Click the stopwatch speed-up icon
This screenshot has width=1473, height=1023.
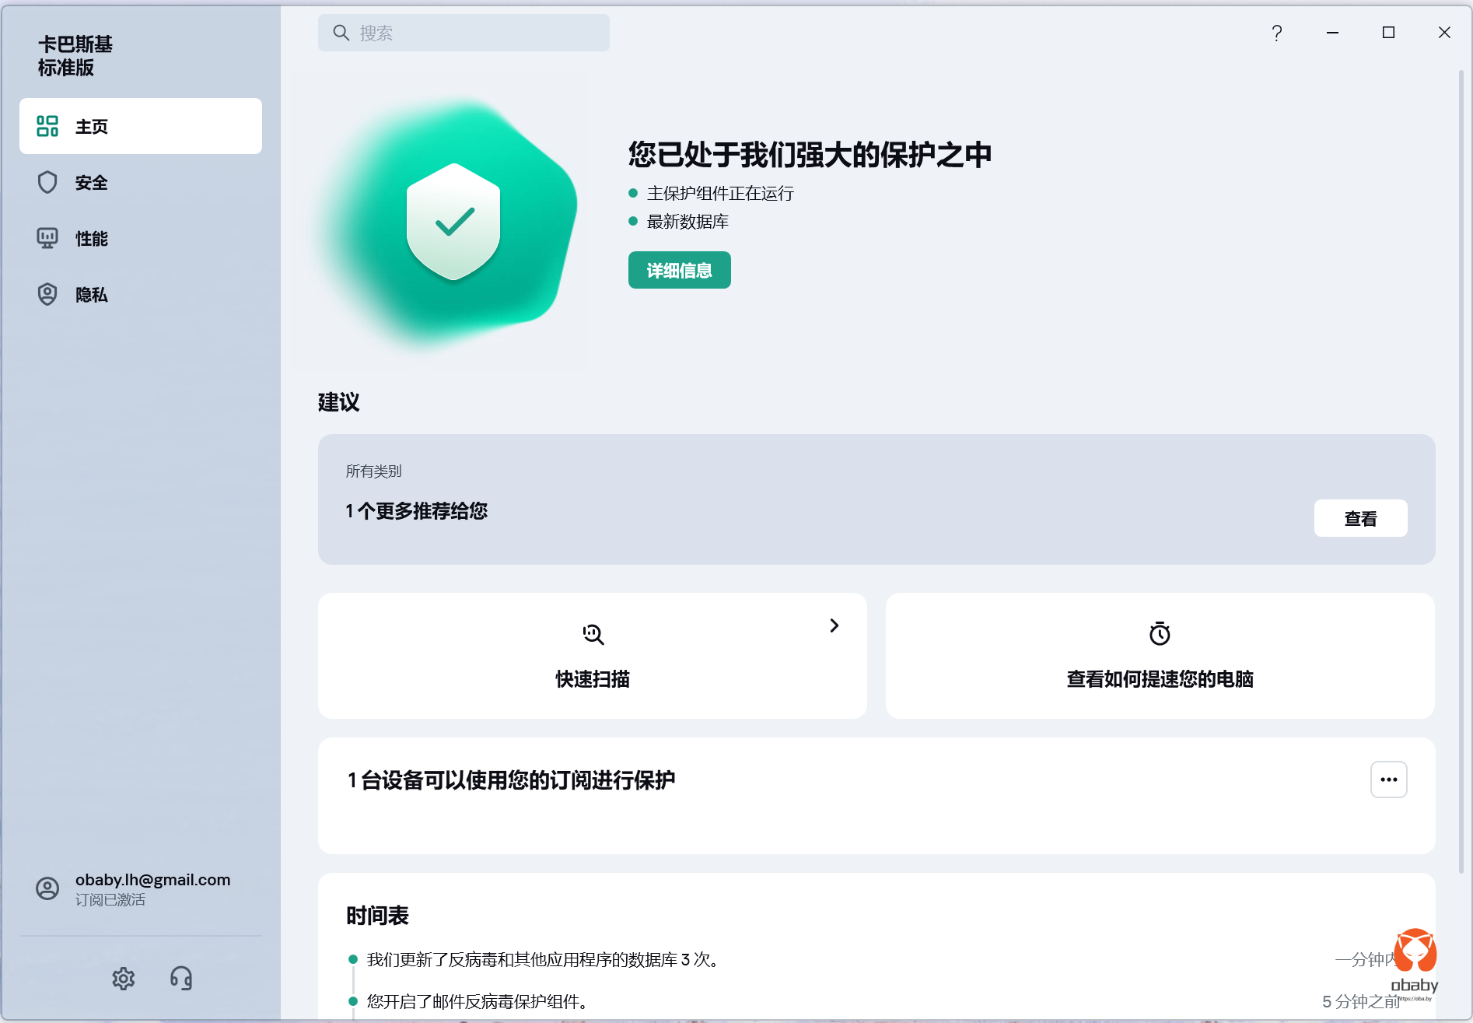[x=1160, y=633]
